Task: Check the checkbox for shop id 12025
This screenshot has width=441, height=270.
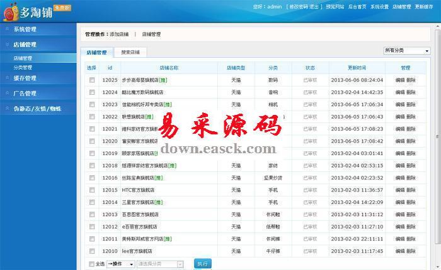Action: click(x=92, y=80)
